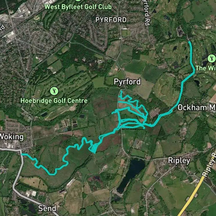Select the Hoebridge Golf Centre text label
The image size is (216, 216).
[x=54, y=101]
